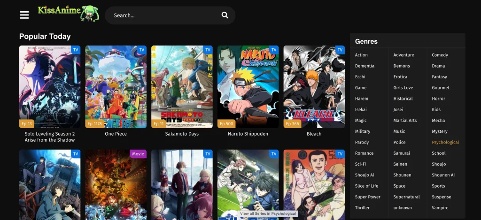Select the Seinen genre

click(x=400, y=164)
